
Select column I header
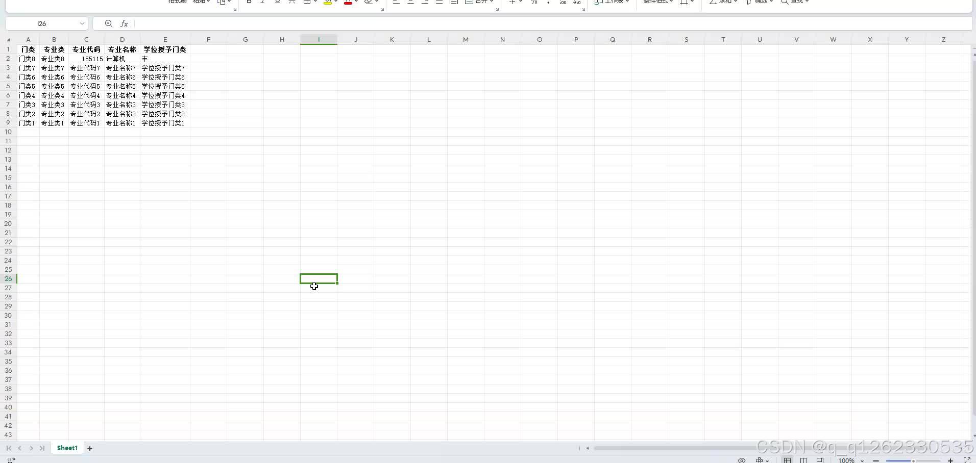[x=319, y=39]
